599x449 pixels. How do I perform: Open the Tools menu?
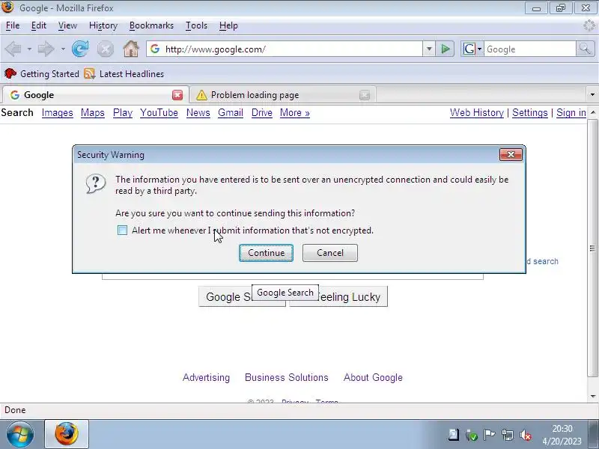pos(196,25)
